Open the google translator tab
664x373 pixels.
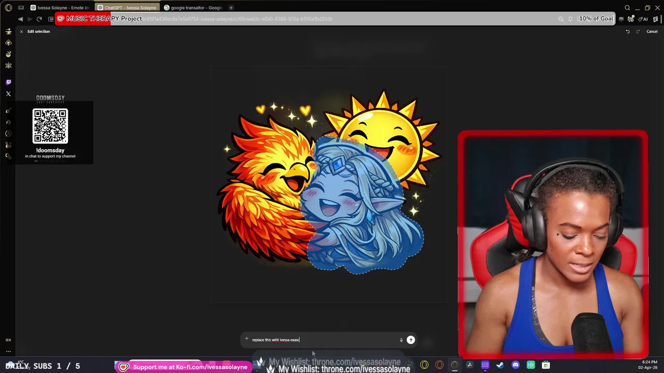(193, 8)
